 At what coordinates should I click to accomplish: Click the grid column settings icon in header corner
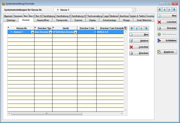(x=125, y=28)
